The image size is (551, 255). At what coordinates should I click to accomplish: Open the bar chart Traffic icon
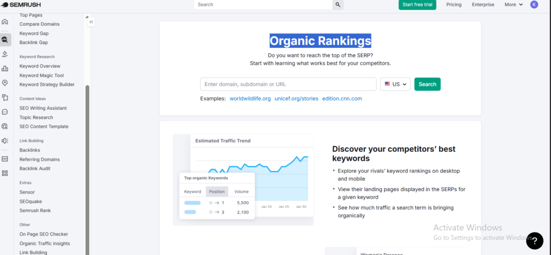coord(5,68)
